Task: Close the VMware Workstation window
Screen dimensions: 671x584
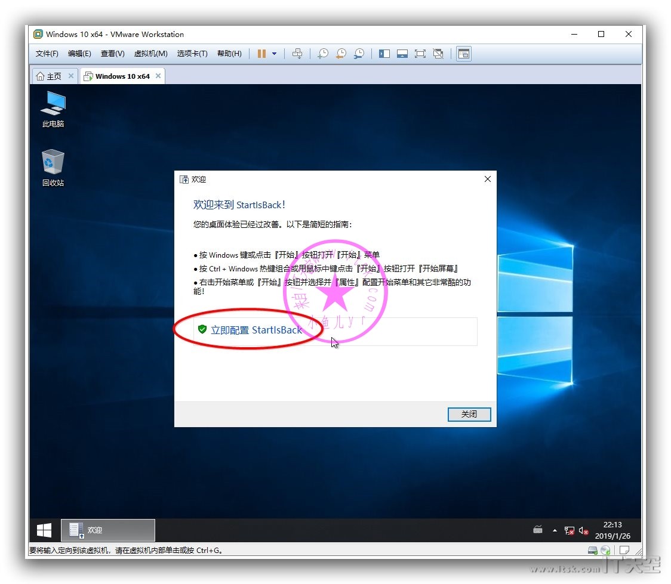Action: click(x=629, y=34)
